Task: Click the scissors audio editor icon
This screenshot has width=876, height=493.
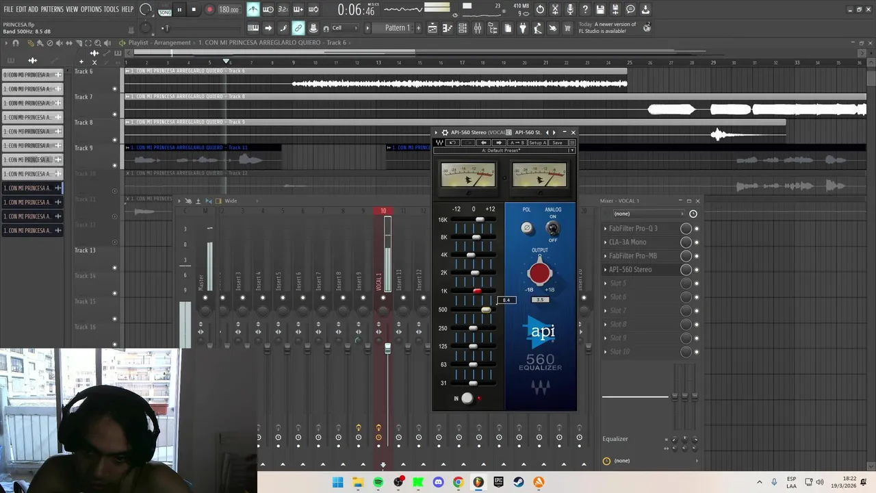Action: 555,10
